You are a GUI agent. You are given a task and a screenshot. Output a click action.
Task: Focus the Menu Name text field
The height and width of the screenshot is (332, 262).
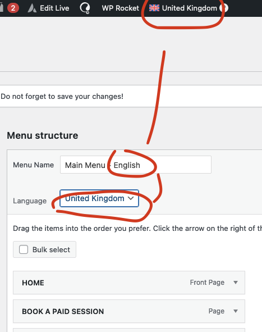click(136, 165)
